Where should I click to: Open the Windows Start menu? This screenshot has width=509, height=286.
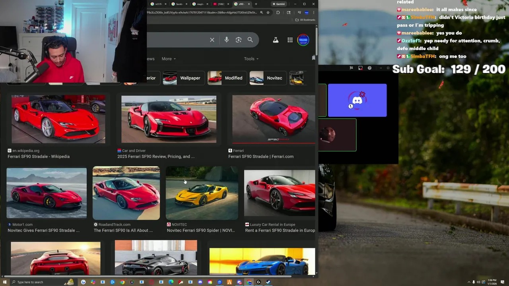[x=4, y=282]
